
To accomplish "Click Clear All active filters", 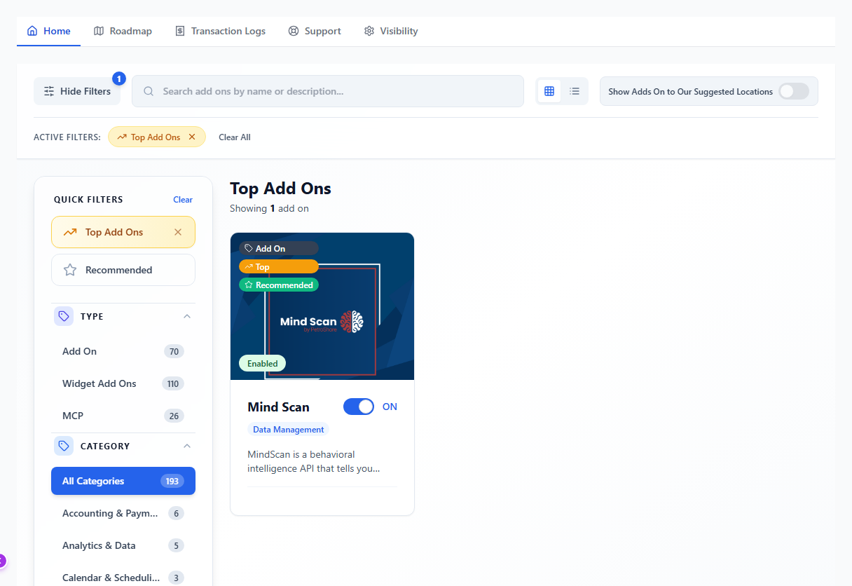I will (x=235, y=137).
